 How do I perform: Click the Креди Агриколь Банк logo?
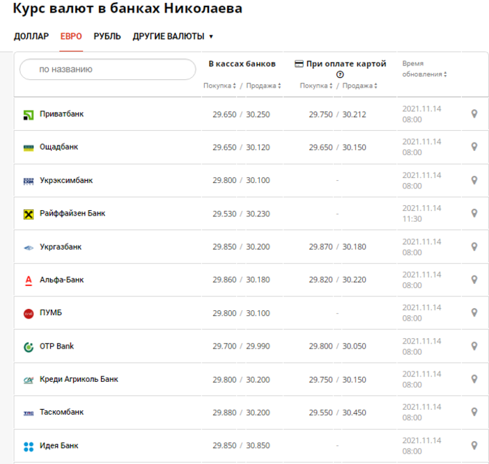(x=29, y=381)
